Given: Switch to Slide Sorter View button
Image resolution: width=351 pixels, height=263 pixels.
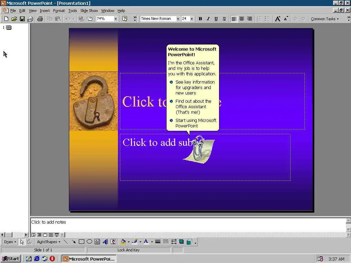Looking at the screenshot, I should [51, 235].
